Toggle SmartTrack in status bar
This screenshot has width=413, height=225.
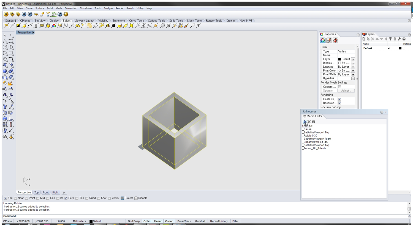pyautogui.click(x=184, y=221)
